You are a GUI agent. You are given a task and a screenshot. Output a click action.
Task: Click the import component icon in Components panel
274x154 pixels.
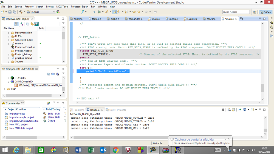click(58, 74)
